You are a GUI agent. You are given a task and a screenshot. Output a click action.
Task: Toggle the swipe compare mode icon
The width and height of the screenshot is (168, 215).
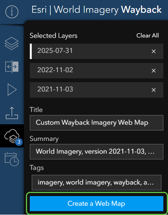pos(12,67)
